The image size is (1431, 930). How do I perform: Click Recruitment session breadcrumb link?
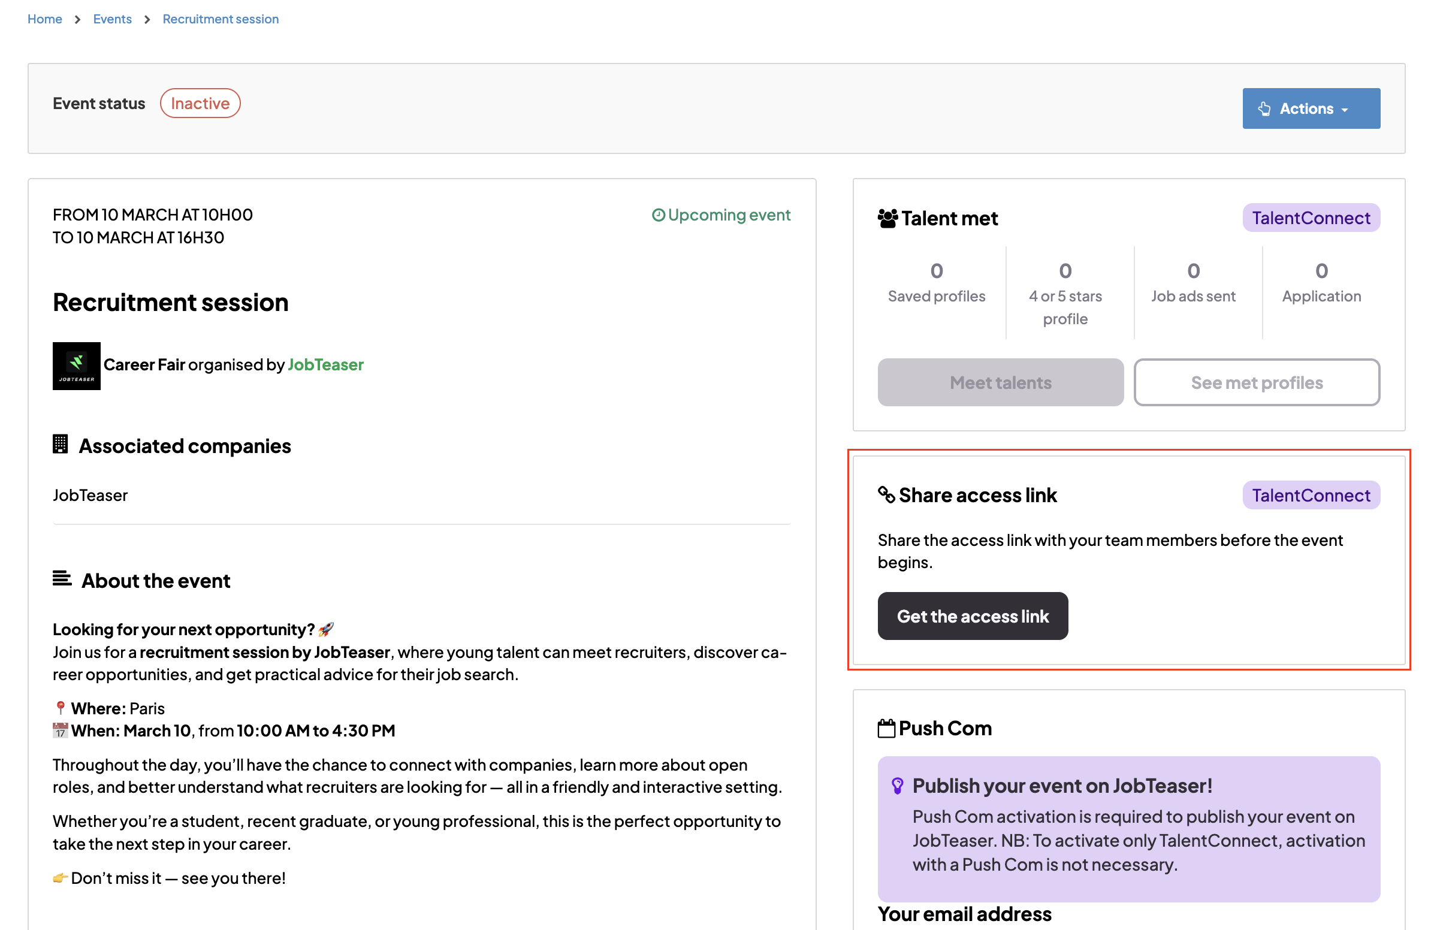pyautogui.click(x=221, y=19)
